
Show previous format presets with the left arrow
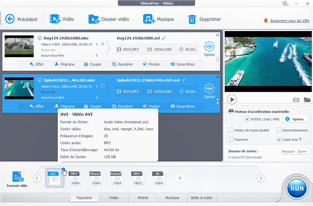(x=37, y=178)
